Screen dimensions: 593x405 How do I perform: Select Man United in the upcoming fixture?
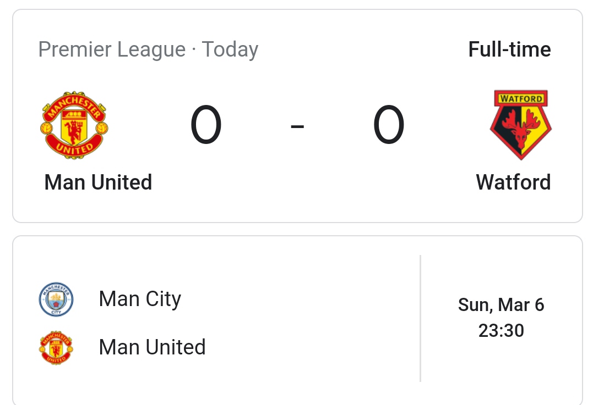(x=152, y=347)
